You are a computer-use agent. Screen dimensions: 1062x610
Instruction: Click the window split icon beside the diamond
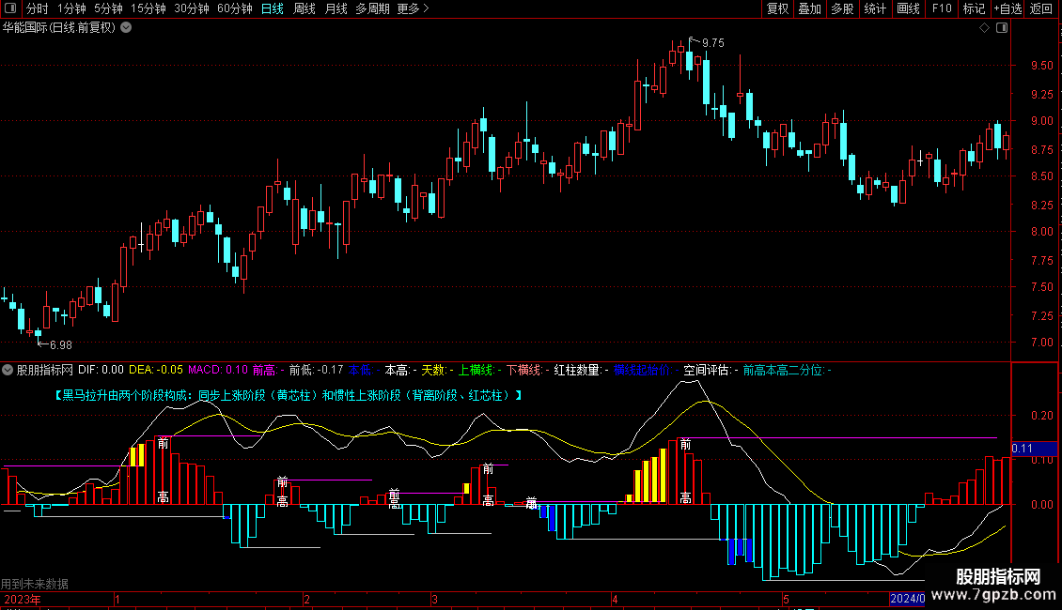pos(1002,28)
